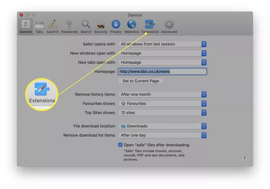Open the New windows open with dropdown
The width and height of the screenshot is (270, 189).
tap(162, 53)
